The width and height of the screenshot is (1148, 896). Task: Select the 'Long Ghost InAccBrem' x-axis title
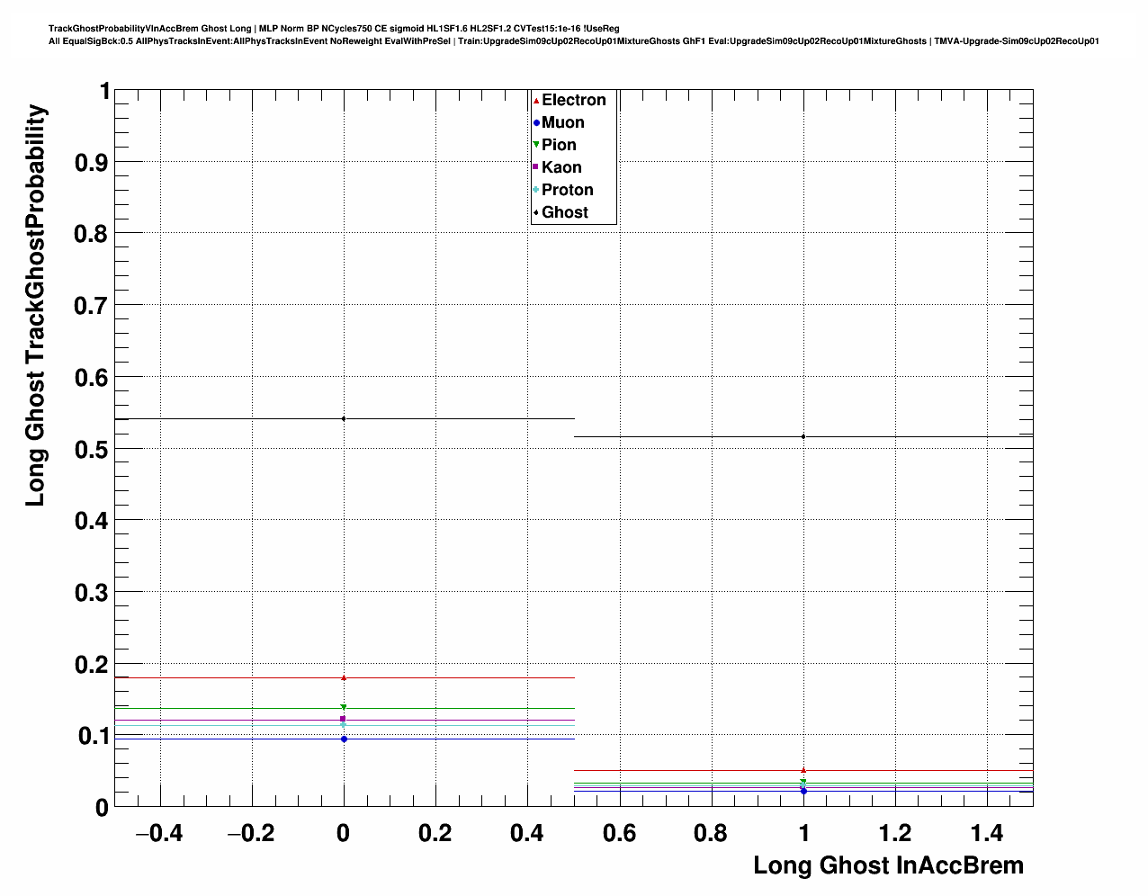pos(889,865)
